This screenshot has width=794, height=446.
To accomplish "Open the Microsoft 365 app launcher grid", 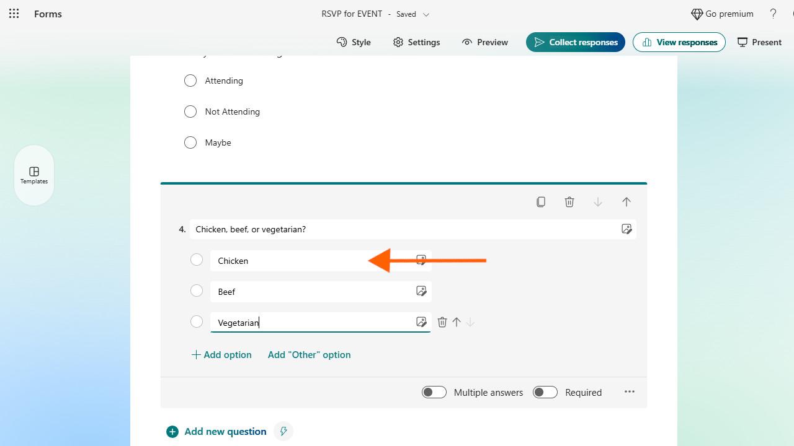I will point(14,14).
